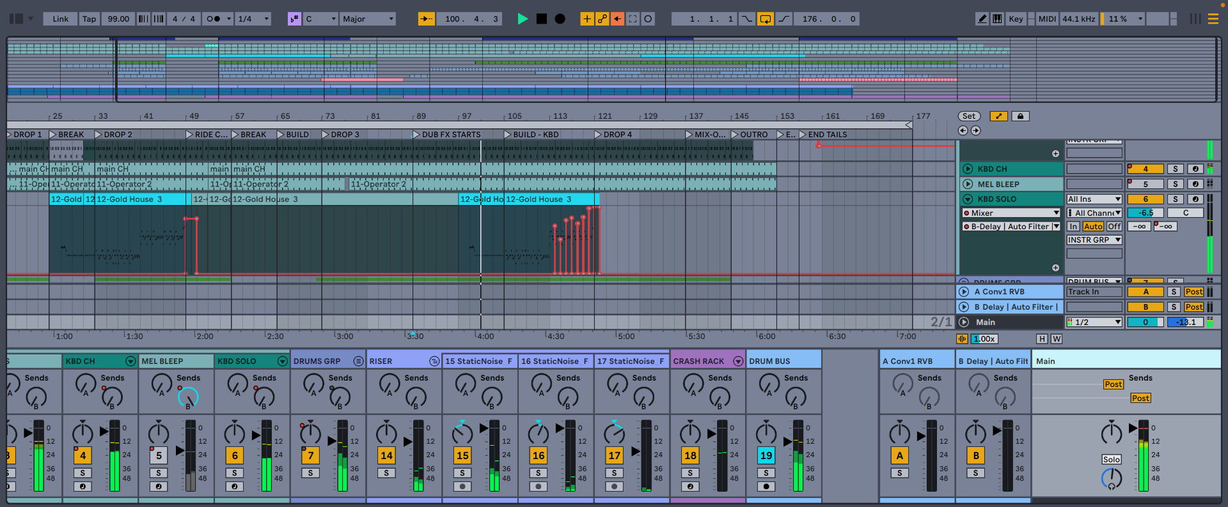Click the H optimize height button
This screenshot has height=507, width=1228.
[1043, 339]
